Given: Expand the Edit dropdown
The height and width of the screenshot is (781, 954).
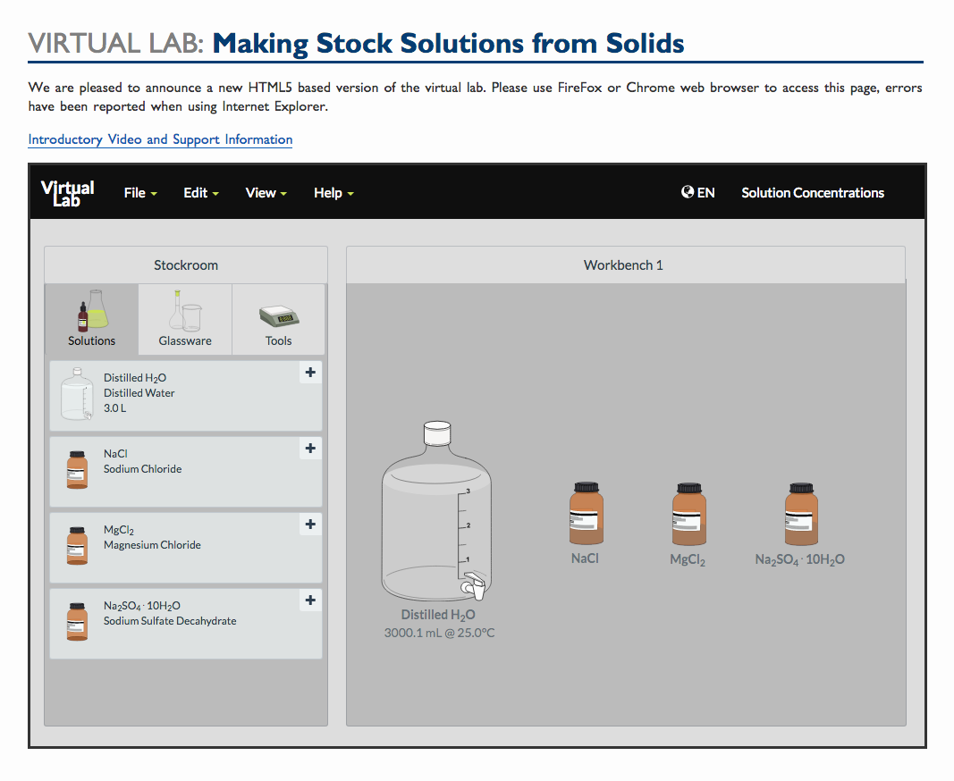Looking at the screenshot, I should [200, 192].
